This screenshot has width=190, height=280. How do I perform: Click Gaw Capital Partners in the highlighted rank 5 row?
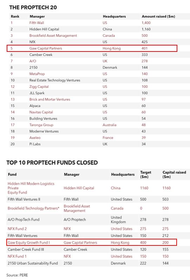tap(46, 48)
